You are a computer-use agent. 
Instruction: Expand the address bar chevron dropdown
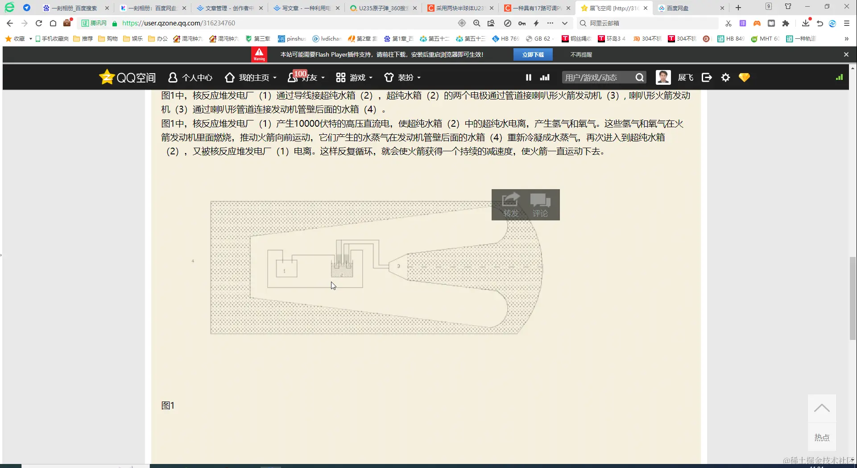[x=565, y=23]
